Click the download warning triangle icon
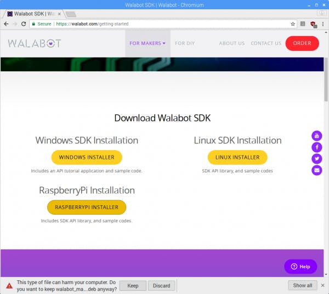 click(x=9, y=286)
